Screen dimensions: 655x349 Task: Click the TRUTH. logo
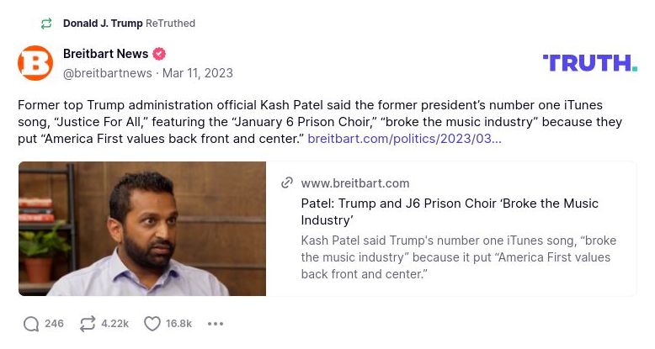point(589,62)
